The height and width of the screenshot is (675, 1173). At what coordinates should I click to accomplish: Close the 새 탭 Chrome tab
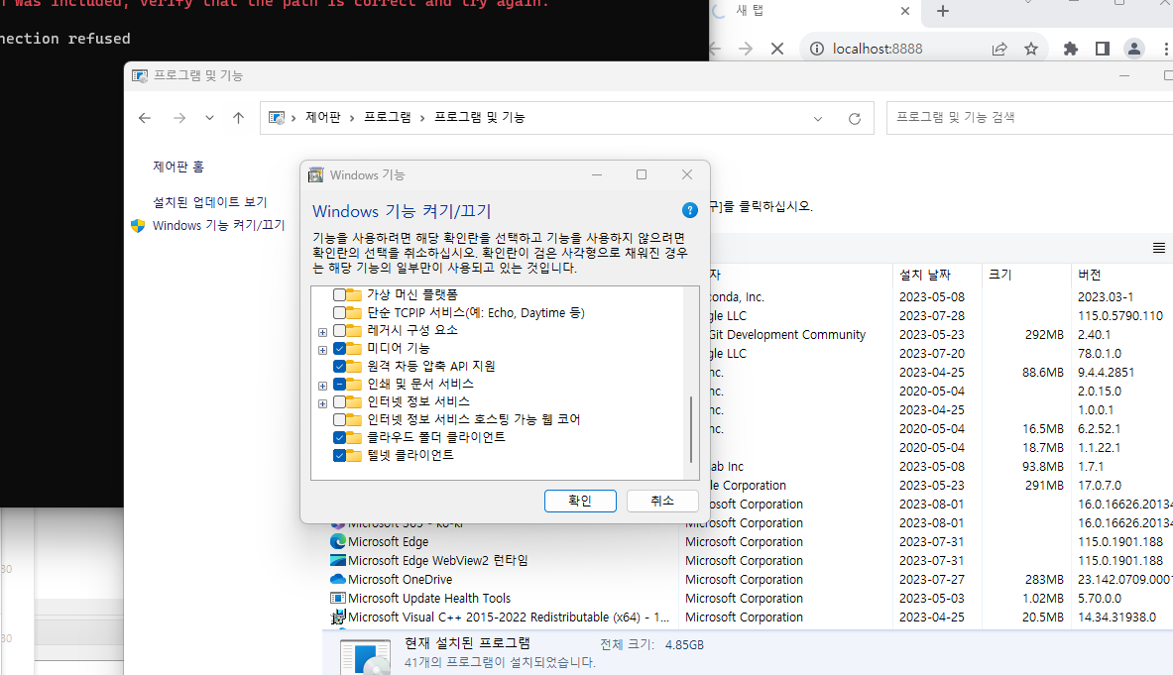(905, 11)
